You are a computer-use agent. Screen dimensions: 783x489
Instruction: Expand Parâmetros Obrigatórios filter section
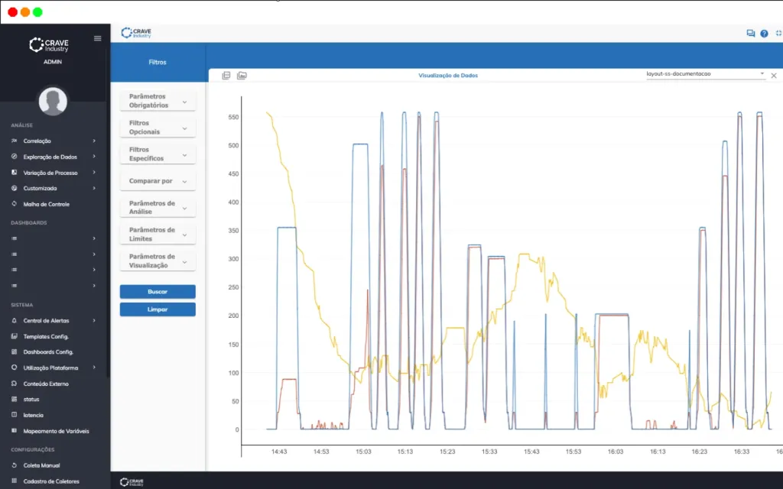tap(158, 101)
